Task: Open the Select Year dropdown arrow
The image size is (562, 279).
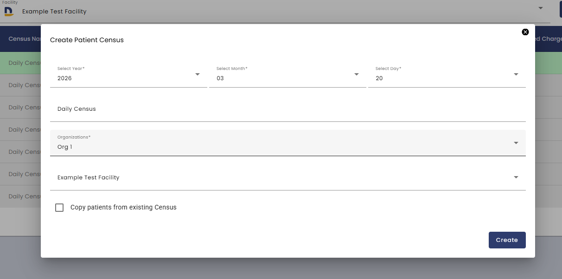Action: click(x=198, y=74)
